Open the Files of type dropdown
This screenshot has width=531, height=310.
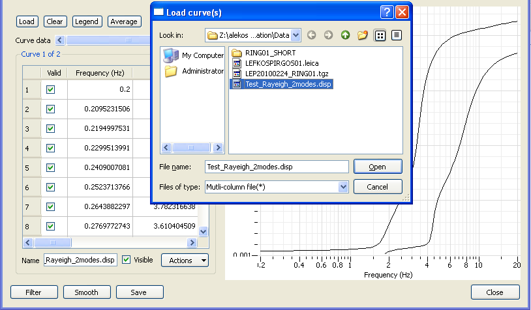coord(344,187)
